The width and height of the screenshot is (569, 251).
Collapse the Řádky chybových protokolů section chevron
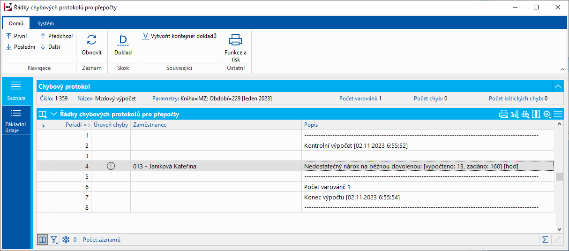pos(53,114)
